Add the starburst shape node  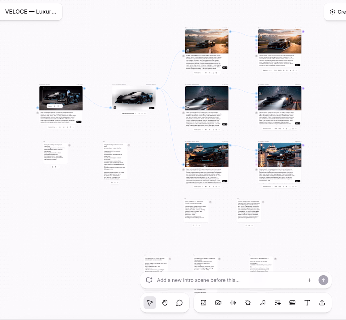(x=248, y=303)
